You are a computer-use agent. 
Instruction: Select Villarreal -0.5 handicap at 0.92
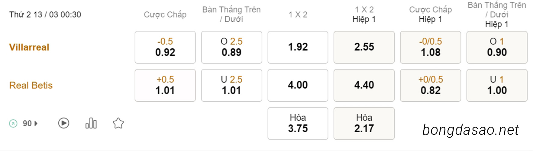pyautogui.click(x=165, y=47)
